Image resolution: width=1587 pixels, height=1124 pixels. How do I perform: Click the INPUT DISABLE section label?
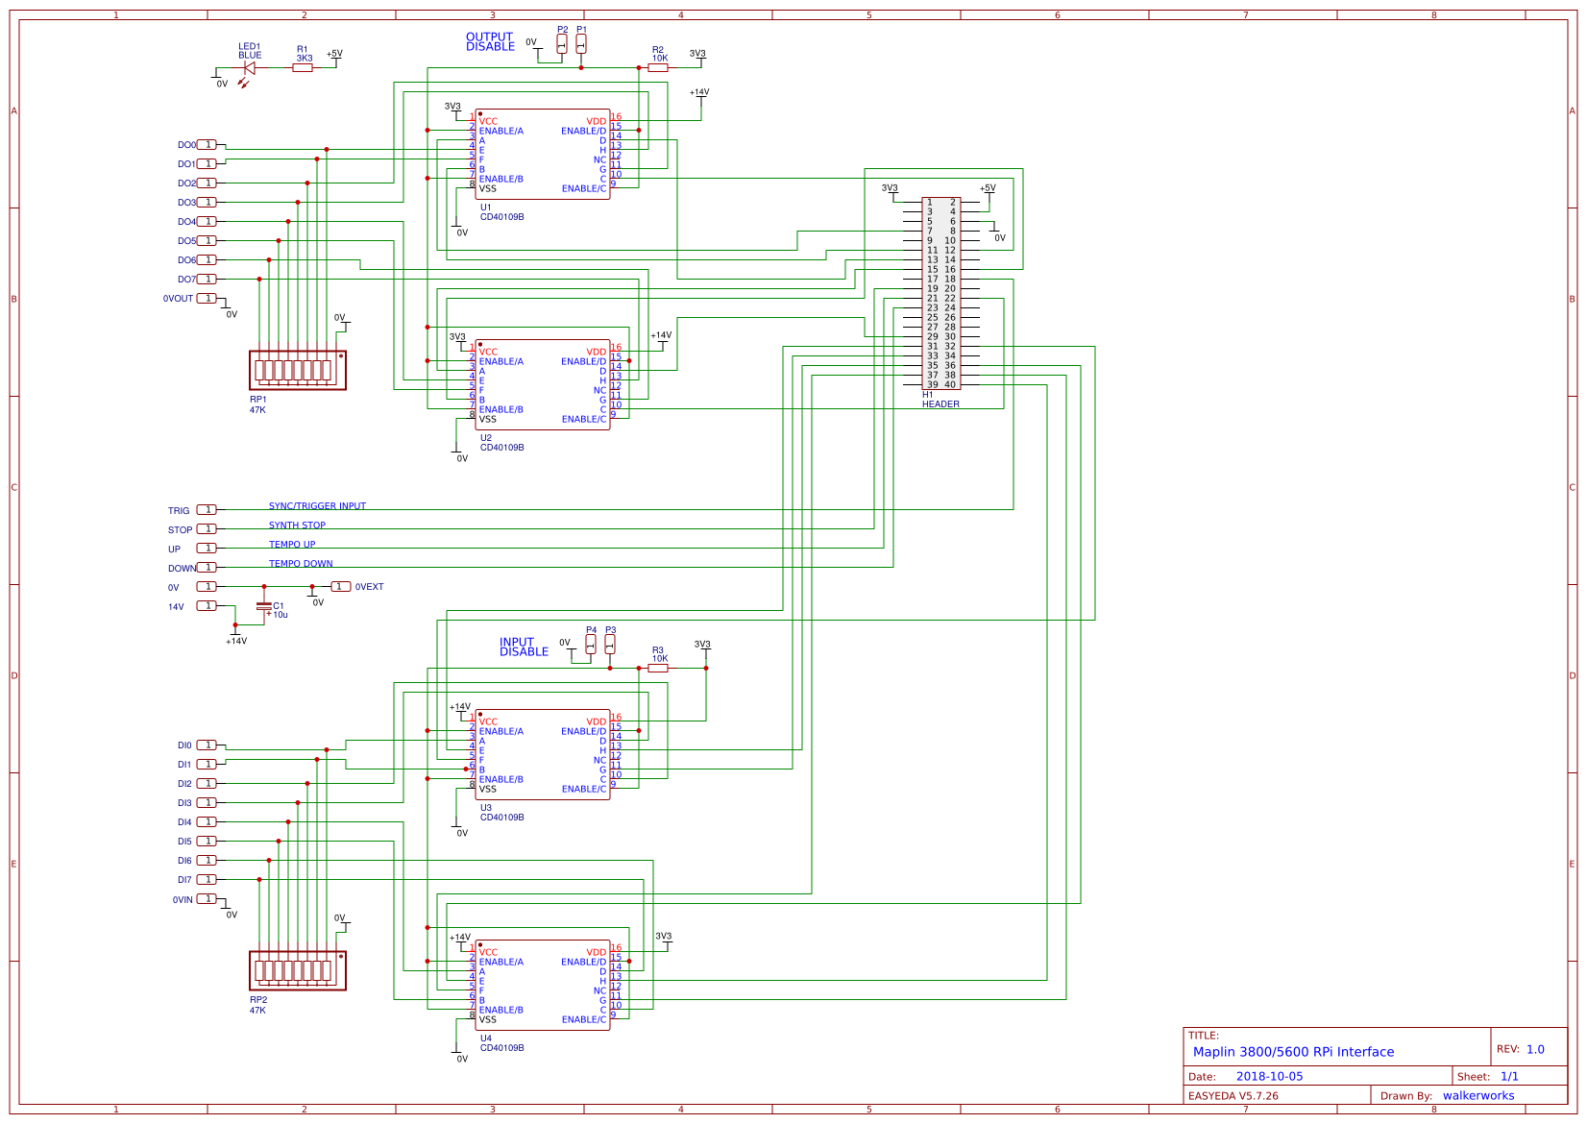click(x=524, y=646)
